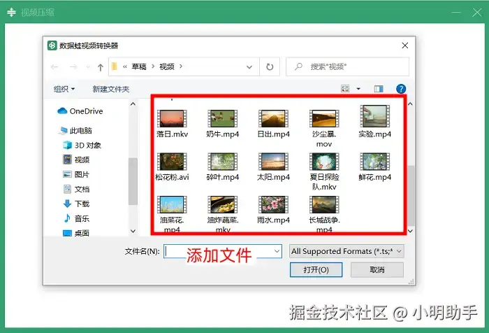Refresh the current folder view
The width and height of the screenshot is (489, 333).
[x=270, y=67]
